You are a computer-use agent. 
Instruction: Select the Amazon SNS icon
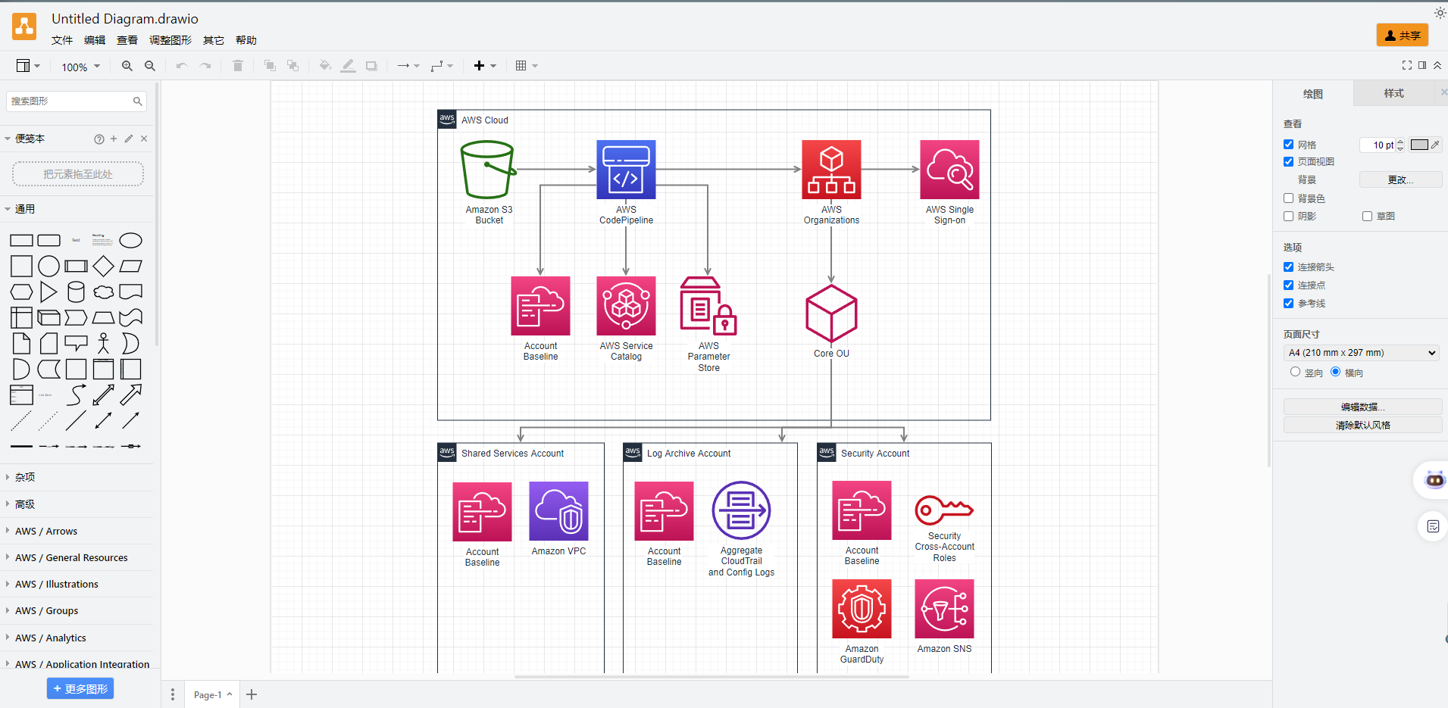pyautogui.click(x=944, y=609)
